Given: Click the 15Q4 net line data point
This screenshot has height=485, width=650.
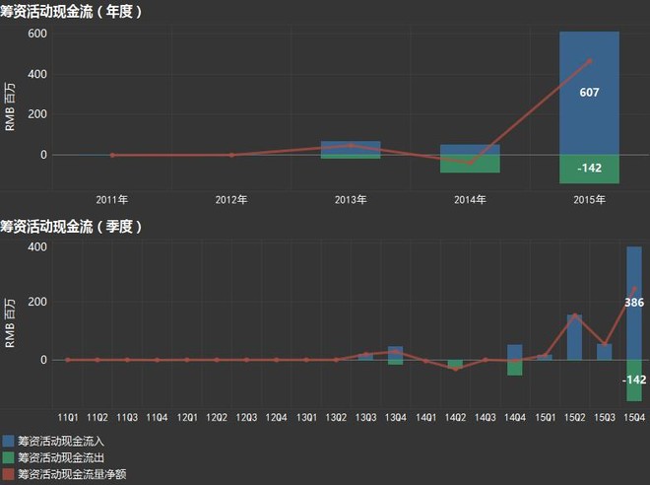Looking at the screenshot, I should (634, 289).
